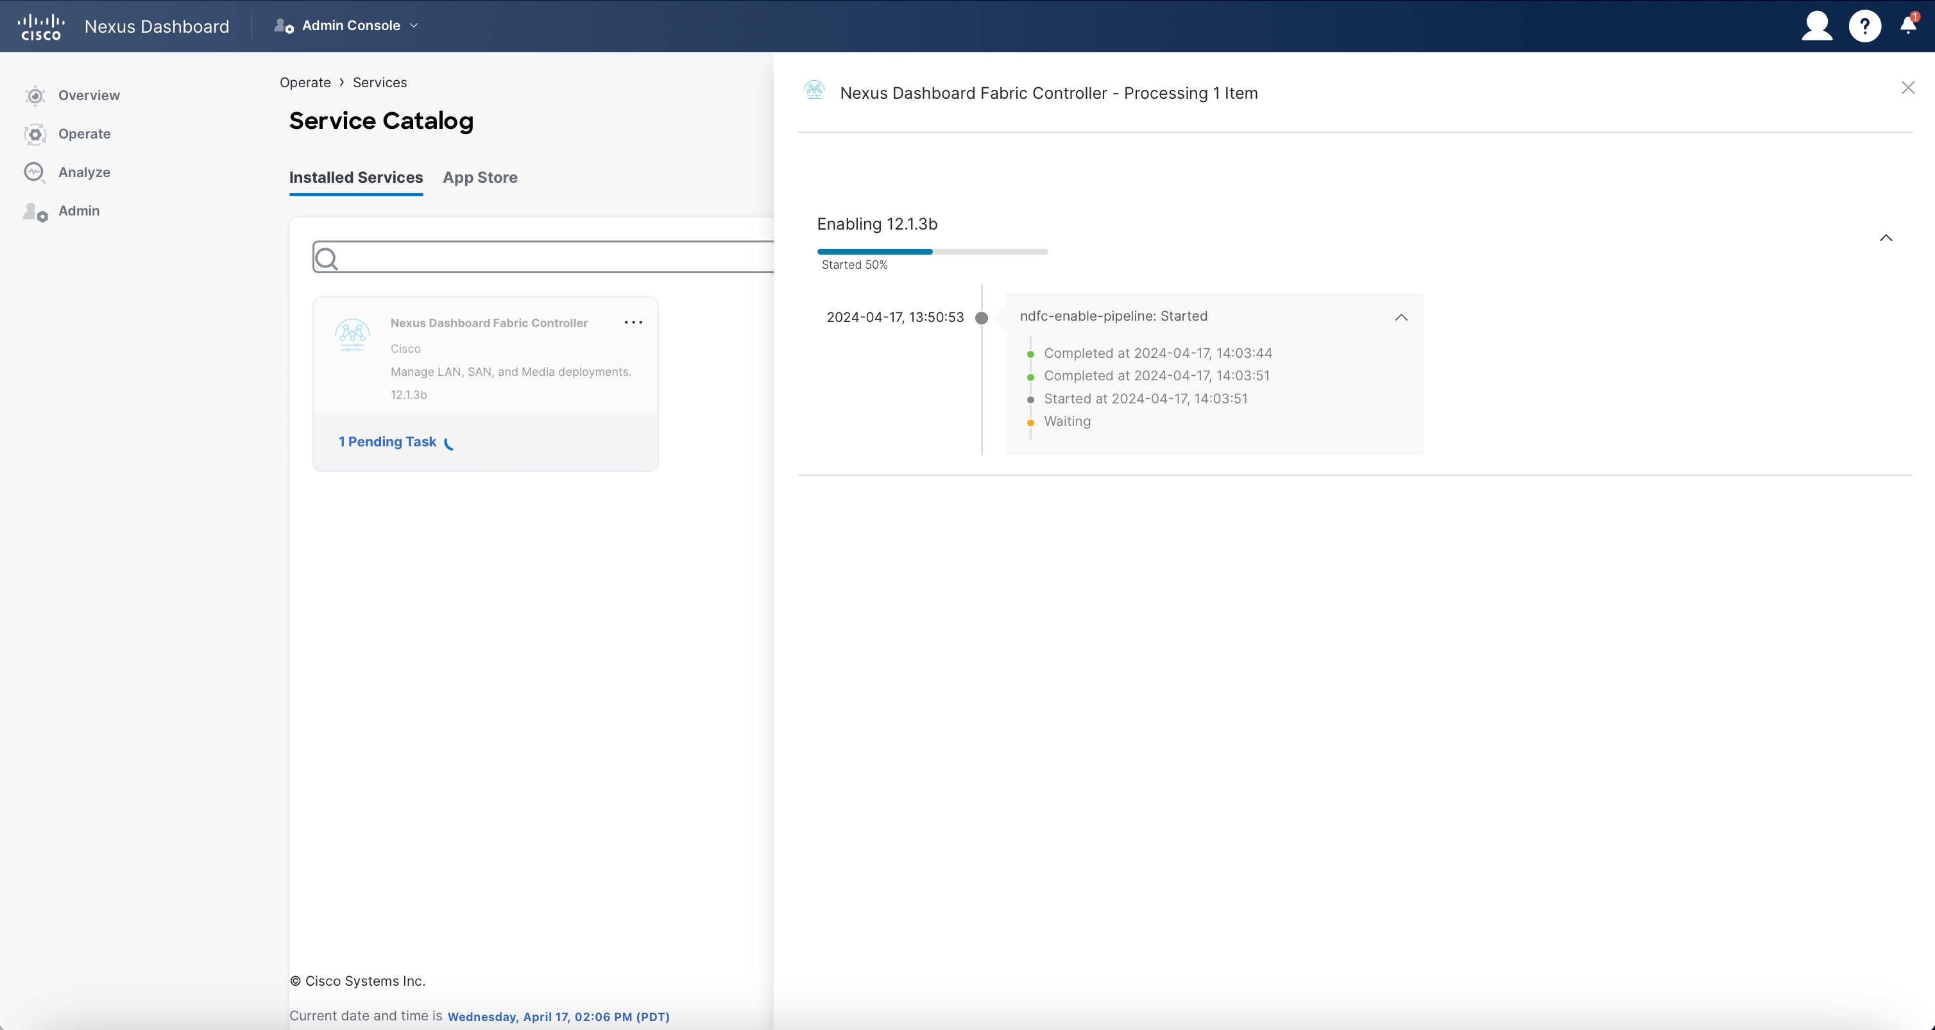The width and height of the screenshot is (1935, 1030).
Task: Click 'Started at 2024-04-17, 14:03:51' entry
Action: [x=1145, y=400]
